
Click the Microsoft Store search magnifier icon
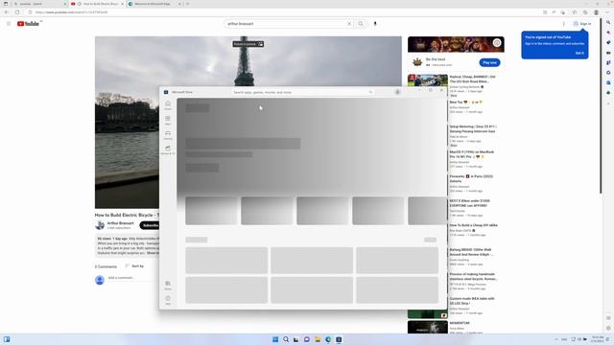370,92
